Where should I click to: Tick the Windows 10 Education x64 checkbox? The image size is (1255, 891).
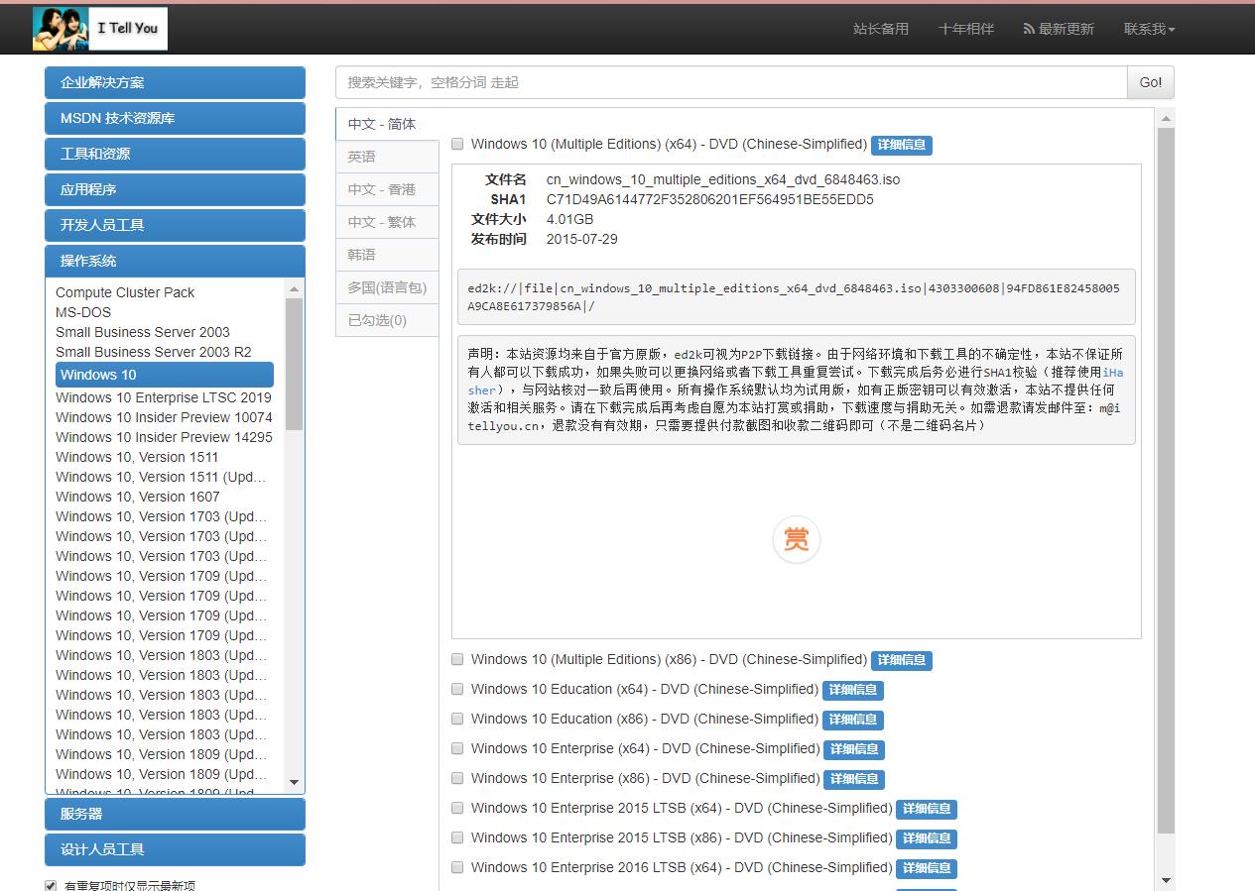pos(457,689)
